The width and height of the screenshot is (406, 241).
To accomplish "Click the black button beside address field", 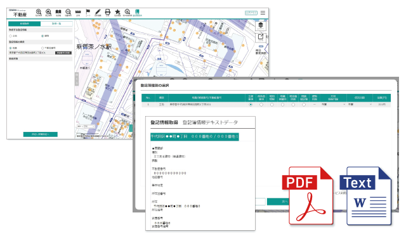I will point(63,53).
